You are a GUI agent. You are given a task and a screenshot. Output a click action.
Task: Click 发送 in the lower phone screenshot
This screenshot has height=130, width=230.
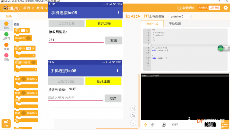(113, 98)
